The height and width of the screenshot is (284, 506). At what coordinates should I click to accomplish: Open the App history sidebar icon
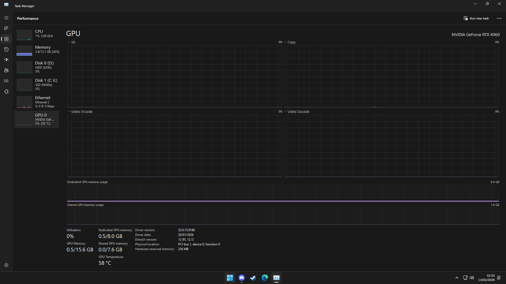click(x=6, y=49)
